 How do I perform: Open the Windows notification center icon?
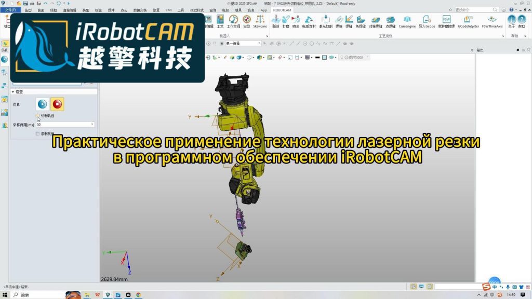pos(523,295)
